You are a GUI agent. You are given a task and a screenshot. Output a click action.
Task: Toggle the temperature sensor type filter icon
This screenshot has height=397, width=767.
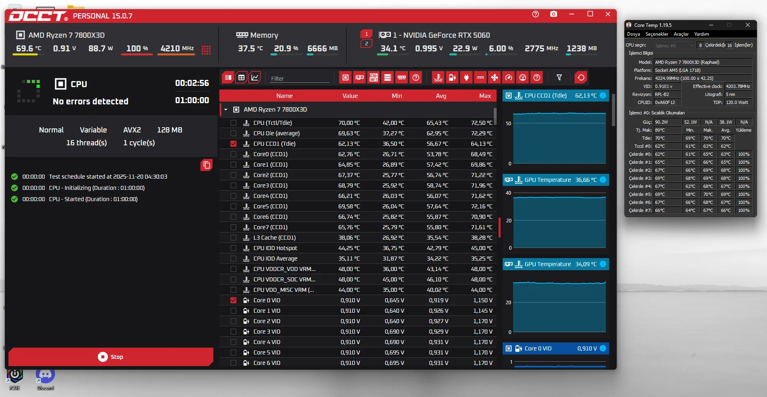(438, 77)
